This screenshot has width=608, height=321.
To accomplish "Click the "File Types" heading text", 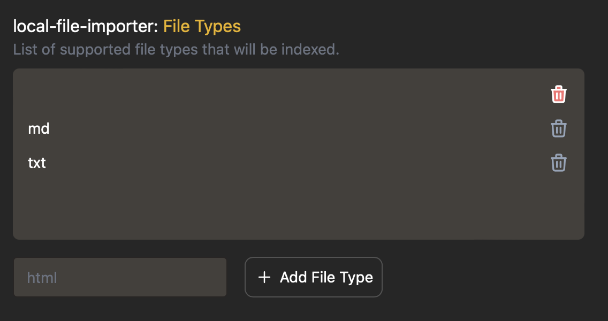I will coord(202,26).
